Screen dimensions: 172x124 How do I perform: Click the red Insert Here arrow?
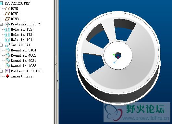7,76
